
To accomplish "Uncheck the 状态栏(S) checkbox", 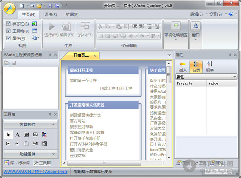I will (x=8, y=24).
